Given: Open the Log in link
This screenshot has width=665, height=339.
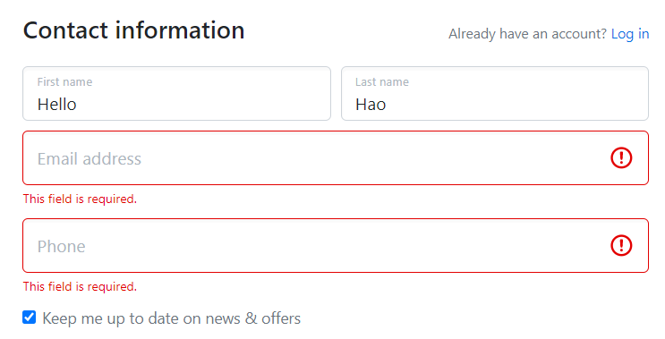Looking at the screenshot, I should click(630, 34).
